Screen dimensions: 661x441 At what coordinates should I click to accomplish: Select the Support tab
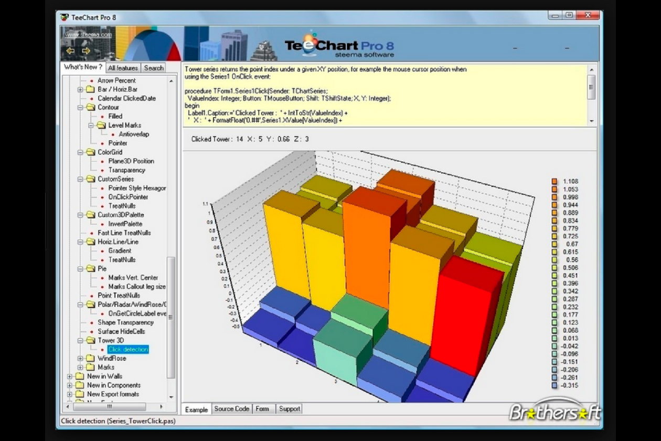click(x=289, y=409)
